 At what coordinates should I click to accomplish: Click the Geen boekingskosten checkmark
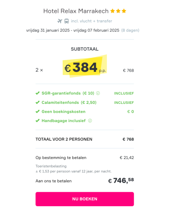[38, 111]
